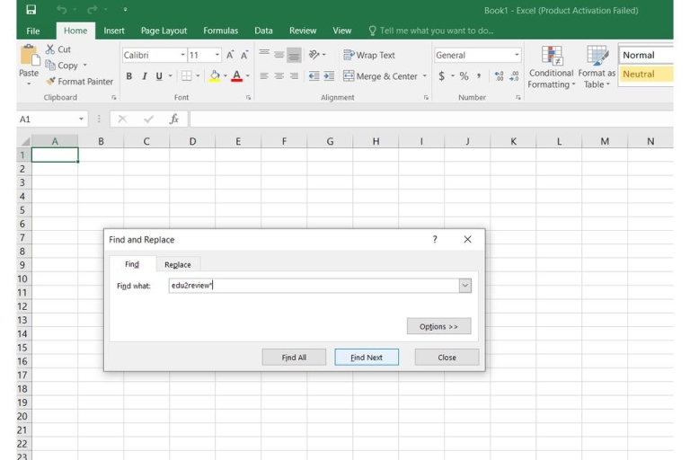Click Increase Indent icon
This screenshot has height=460, width=690.
pyautogui.click(x=329, y=76)
